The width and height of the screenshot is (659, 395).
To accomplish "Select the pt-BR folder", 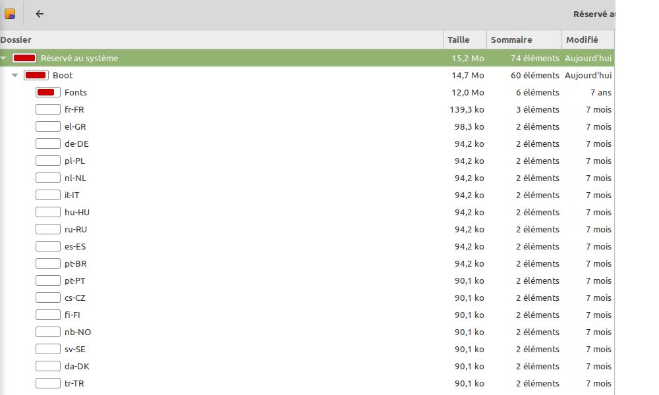I will (x=307, y=264).
